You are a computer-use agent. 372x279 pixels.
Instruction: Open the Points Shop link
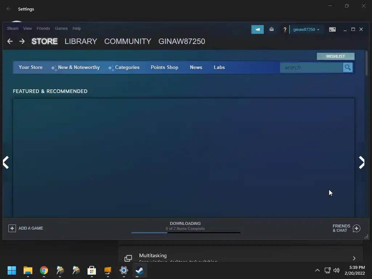[165, 67]
